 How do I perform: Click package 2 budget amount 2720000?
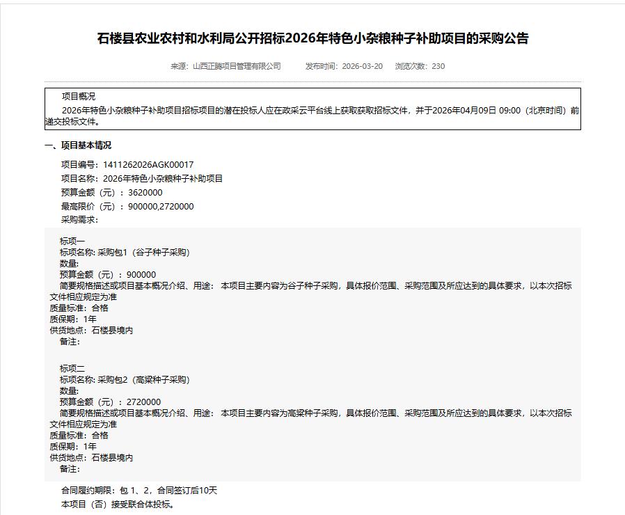click(x=143, y=402)
